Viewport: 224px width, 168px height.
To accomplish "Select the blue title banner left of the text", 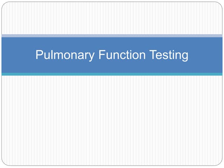I will point(17,55).
